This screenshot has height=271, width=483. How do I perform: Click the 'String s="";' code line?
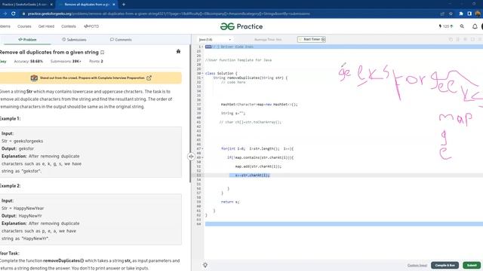pos(233,114)
